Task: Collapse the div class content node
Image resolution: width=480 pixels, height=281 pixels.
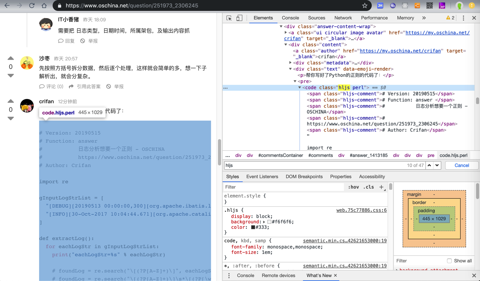Action: tap(286, 45)
